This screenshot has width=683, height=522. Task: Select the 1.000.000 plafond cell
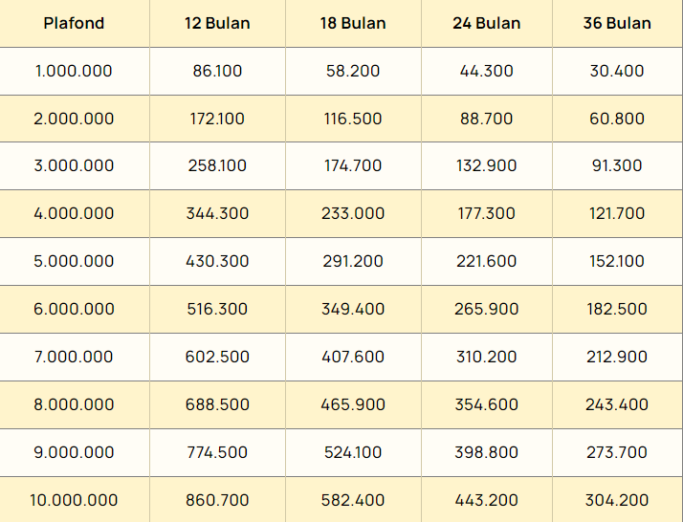coord(74,71)
